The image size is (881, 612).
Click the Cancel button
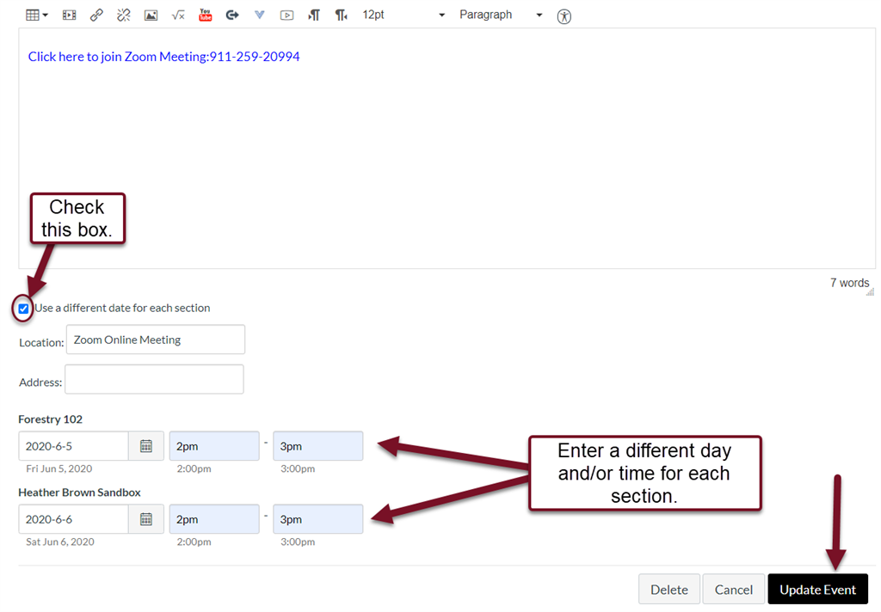(733, 589)
